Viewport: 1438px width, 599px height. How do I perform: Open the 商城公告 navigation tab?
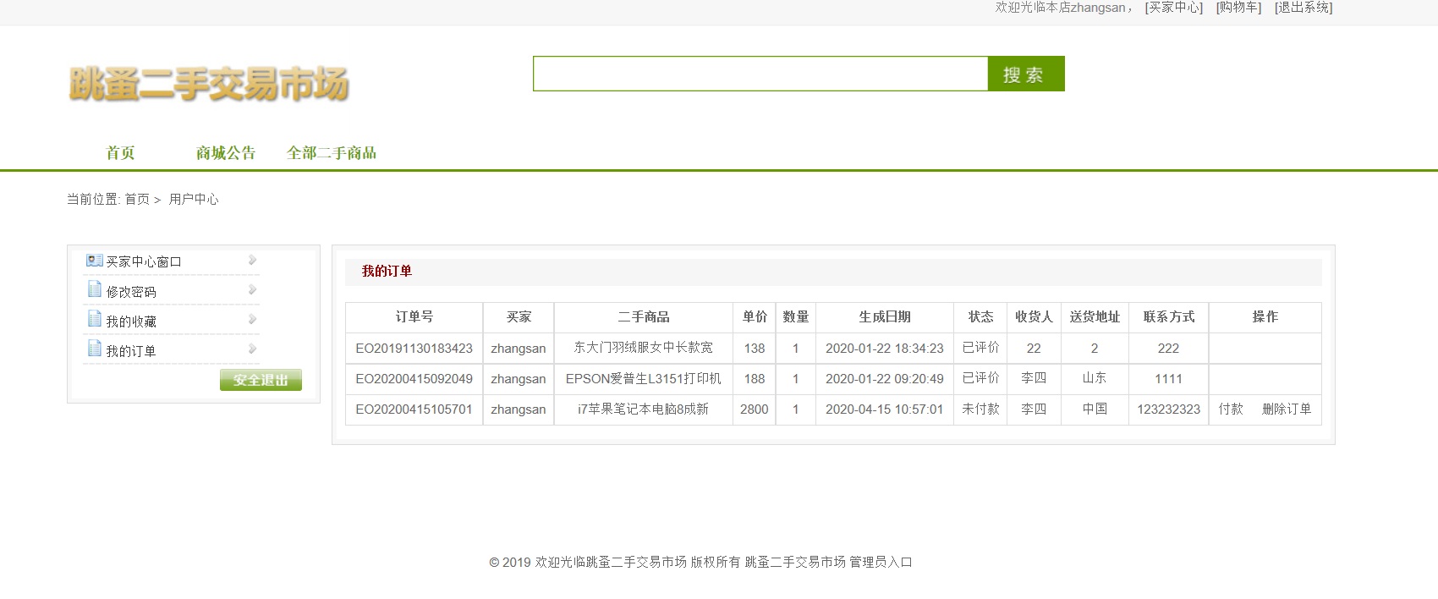tap(225, 153)
